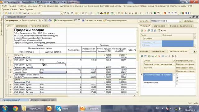Switch to the Показатели tab

[158, 52]
